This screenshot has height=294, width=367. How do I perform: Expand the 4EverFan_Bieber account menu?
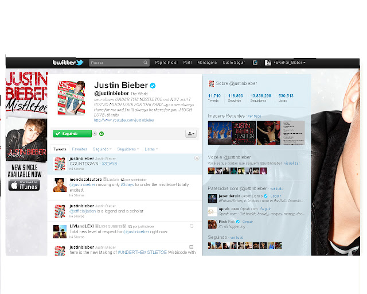click(x=290, y=63)
